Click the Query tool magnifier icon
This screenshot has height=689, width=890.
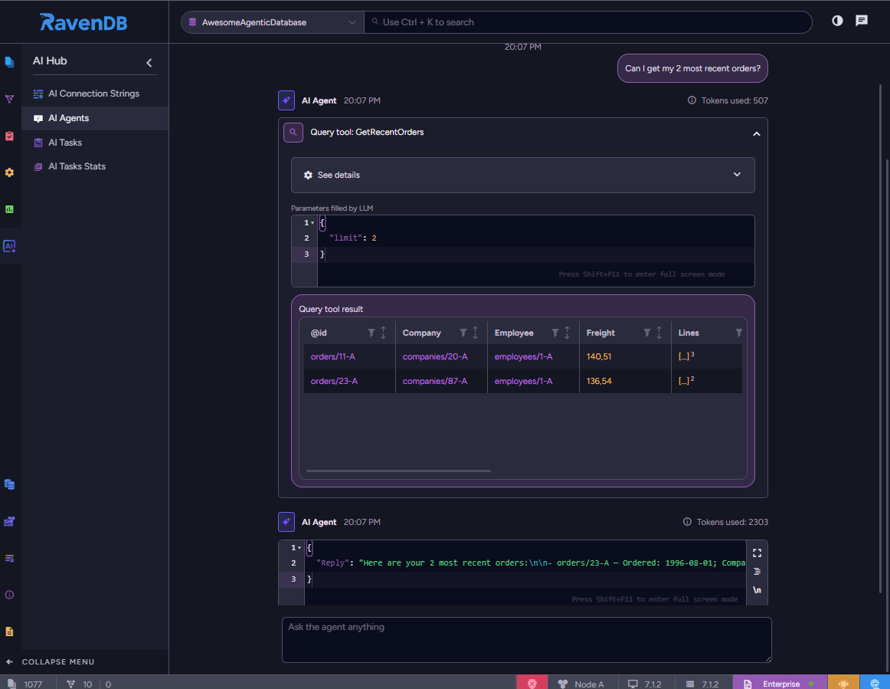click(x=293, y=133)
